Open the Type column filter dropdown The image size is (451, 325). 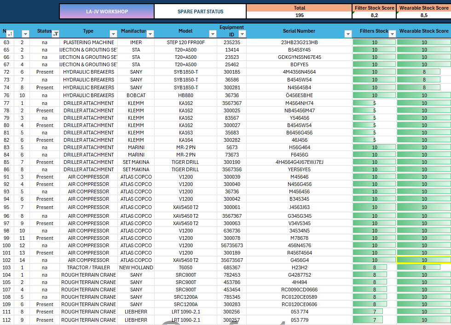[x=113, y=34]
